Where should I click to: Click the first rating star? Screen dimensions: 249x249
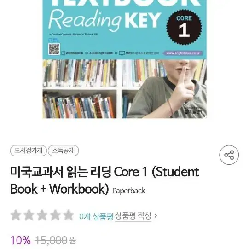point(16,215)
